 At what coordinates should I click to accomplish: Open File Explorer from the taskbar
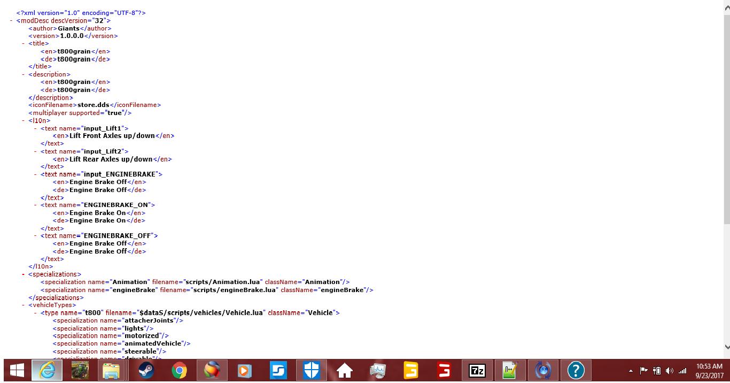(113, 370)
